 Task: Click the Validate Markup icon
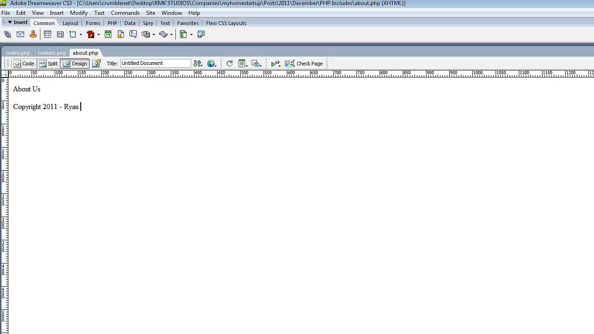pos(276,64)
